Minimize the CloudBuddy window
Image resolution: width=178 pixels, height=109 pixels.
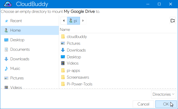click(148, 4)
